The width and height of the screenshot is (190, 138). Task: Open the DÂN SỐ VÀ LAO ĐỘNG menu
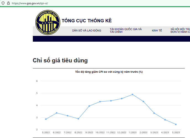pos(87,31)
